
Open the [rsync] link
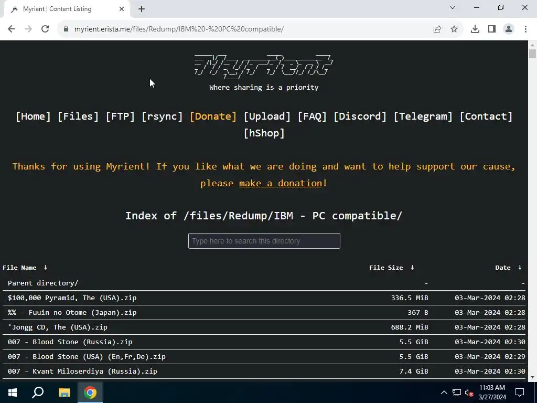(163, 116)
